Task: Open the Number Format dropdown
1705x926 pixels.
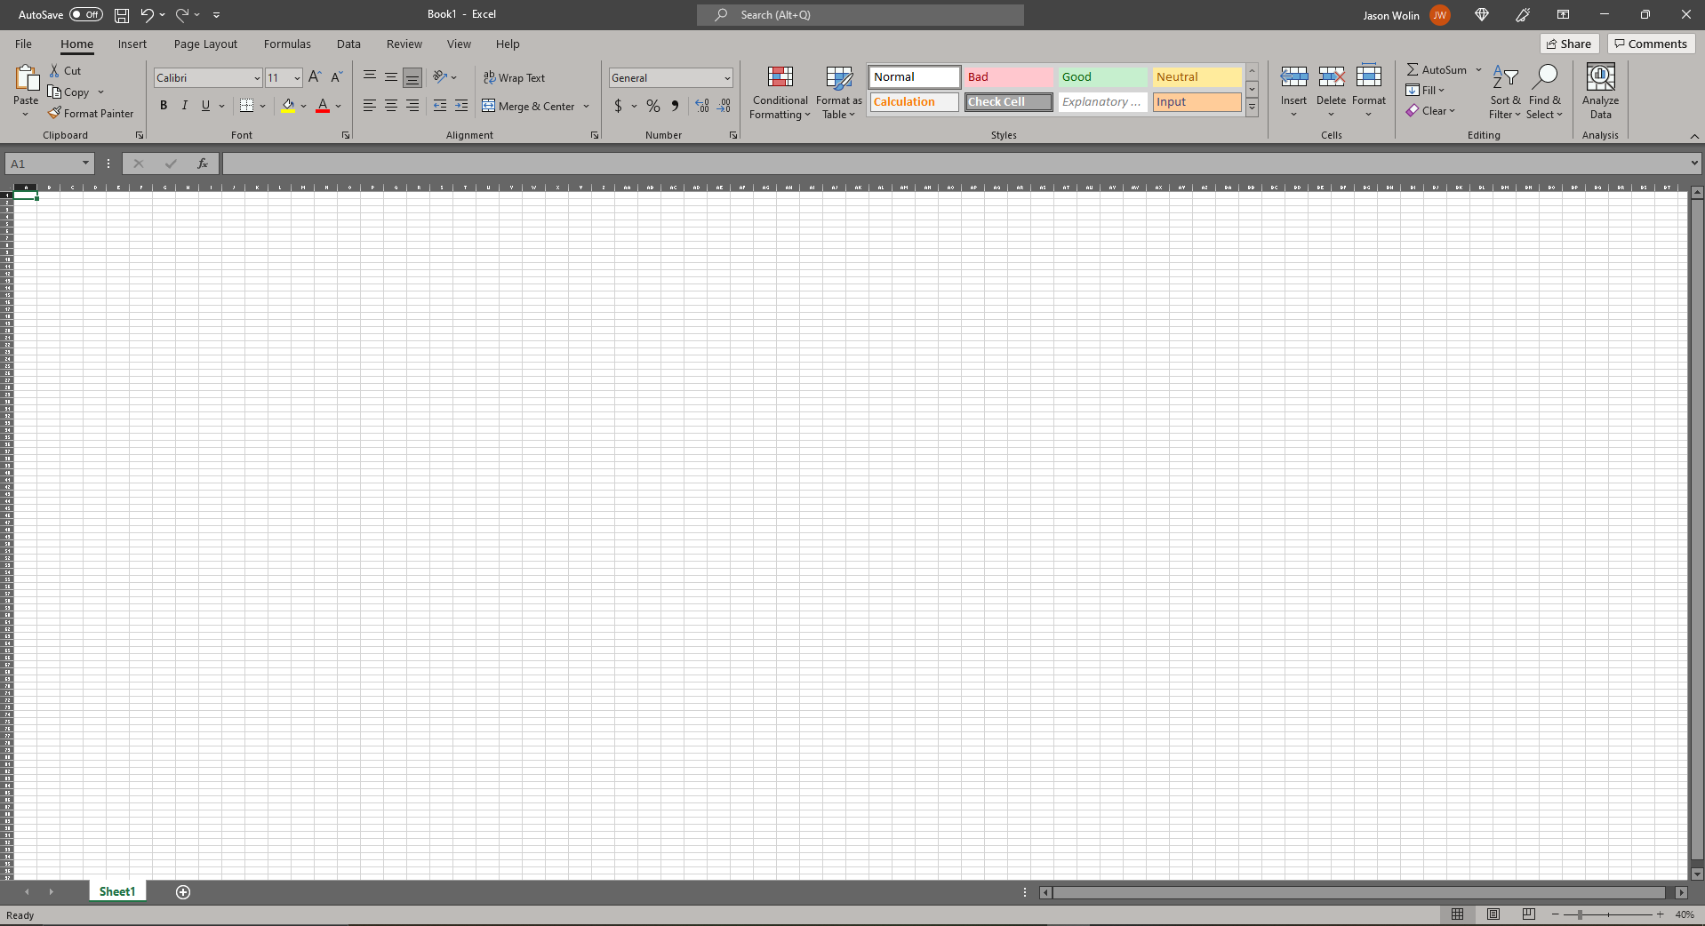Action: coord(727,77)
